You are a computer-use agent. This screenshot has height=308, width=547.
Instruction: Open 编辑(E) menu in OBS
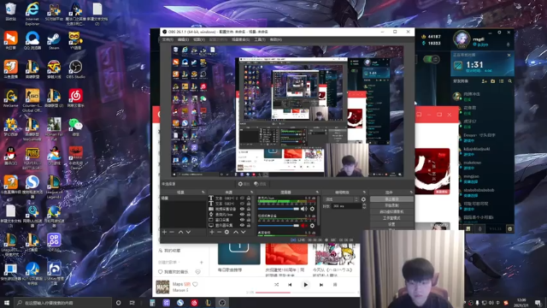[183, 39]
